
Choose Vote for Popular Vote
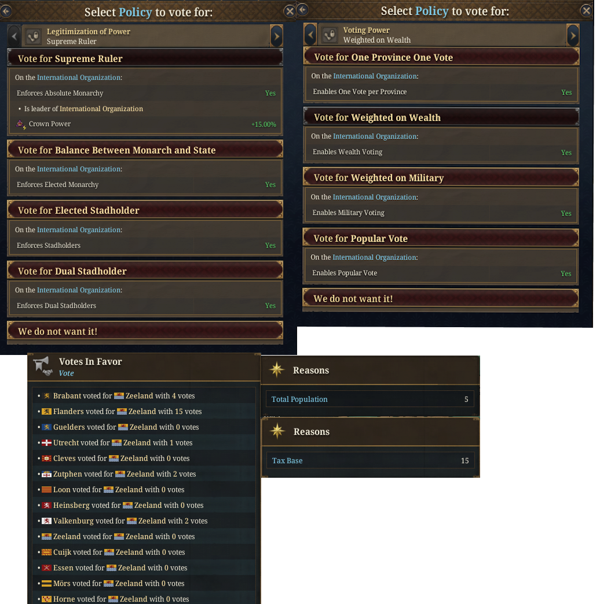pyautogui.click(x=440, y=238)
